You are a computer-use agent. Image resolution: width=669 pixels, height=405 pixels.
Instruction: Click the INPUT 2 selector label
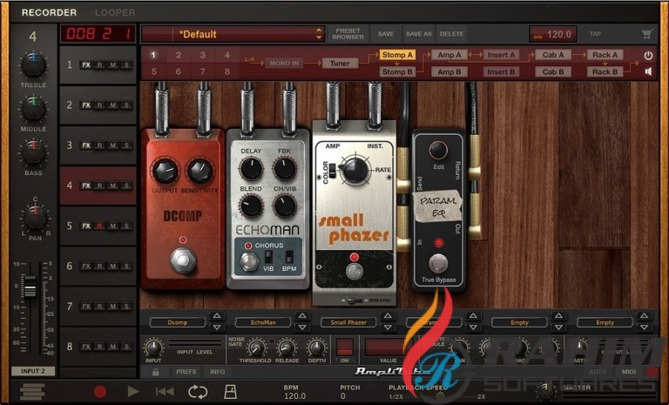point(33,371)
